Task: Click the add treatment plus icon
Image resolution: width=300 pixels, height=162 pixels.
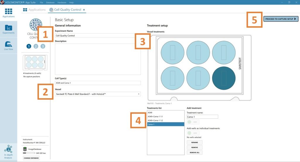Action: [x=189, y=122]
